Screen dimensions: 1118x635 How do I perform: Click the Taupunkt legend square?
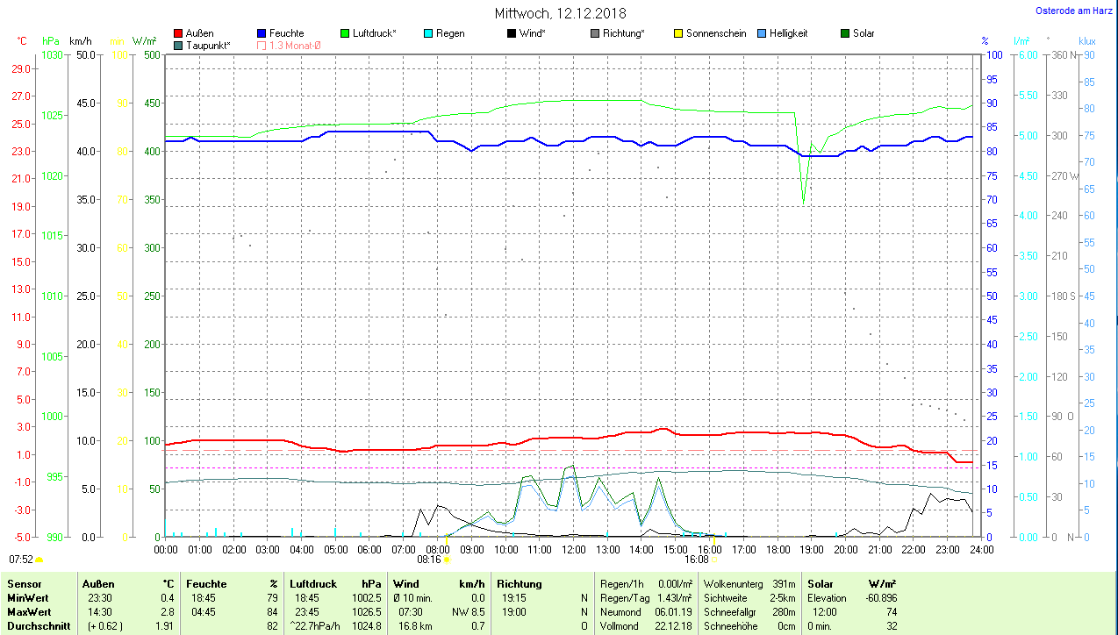pyautogui.click(x=178, y=45)
